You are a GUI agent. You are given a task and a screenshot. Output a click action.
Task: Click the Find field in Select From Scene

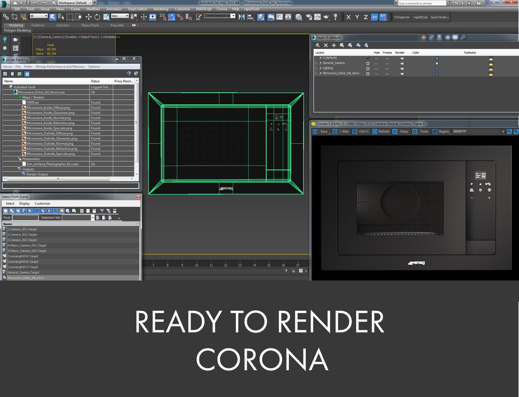point(25,218)
